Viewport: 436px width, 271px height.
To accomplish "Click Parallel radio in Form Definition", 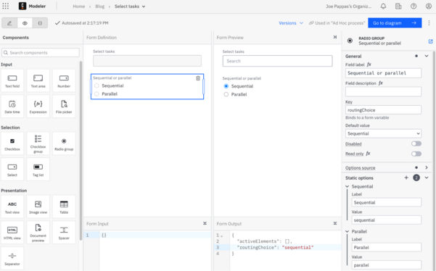I will tap(96, 94).
